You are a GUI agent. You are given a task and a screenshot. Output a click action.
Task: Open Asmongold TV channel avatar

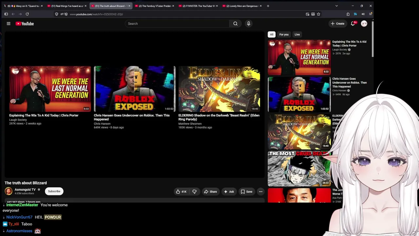tap(9, 191)
